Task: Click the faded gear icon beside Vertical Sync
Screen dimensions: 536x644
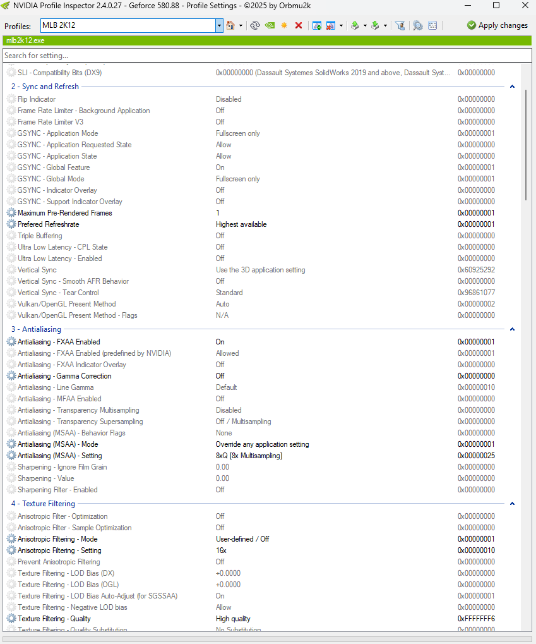Action: [x=11, y=270]
